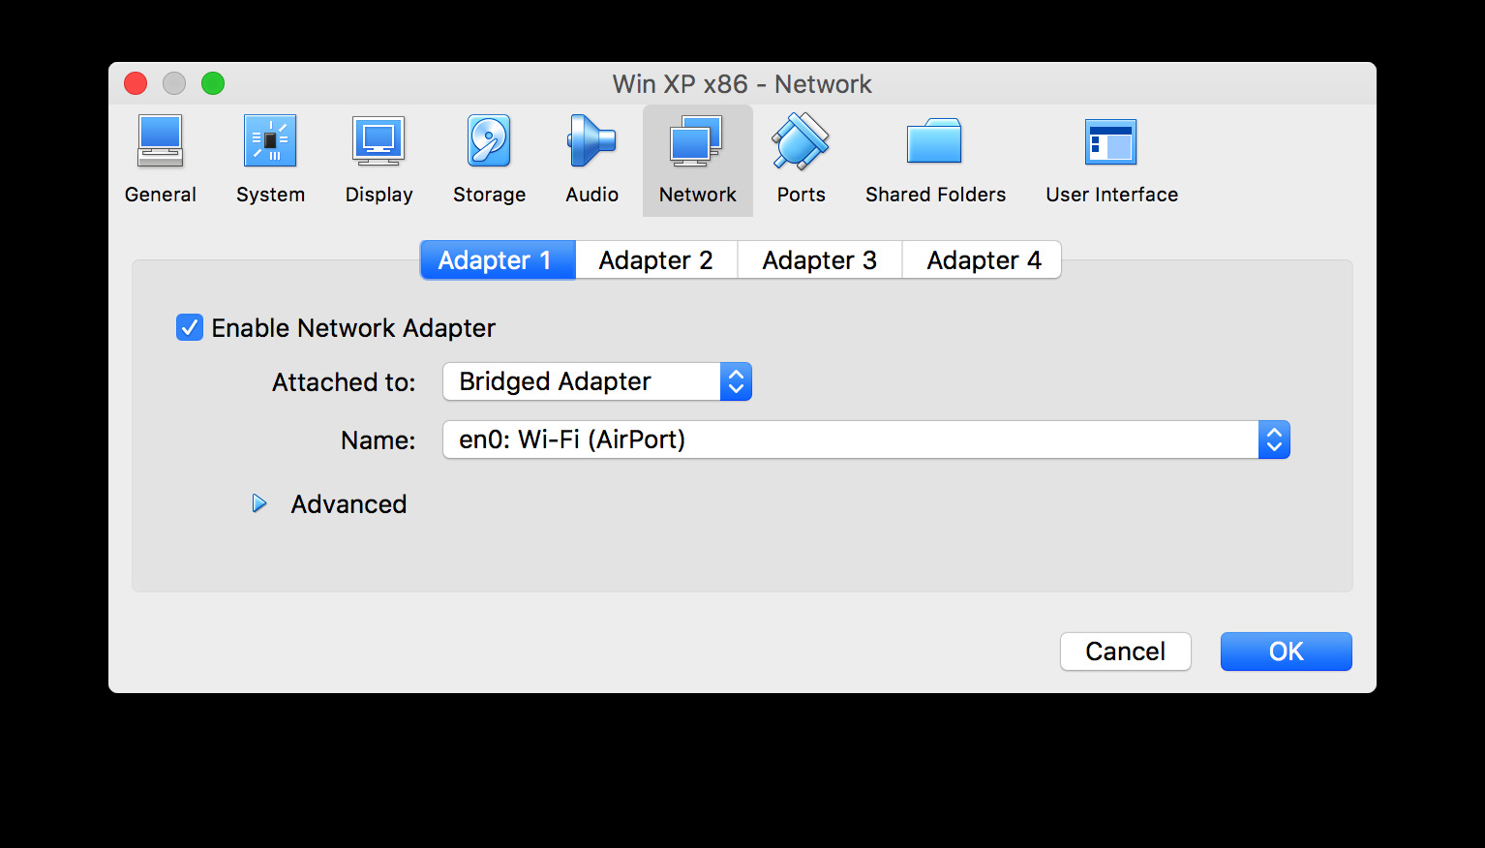Close the window with the red button

[x=136, y=84]
